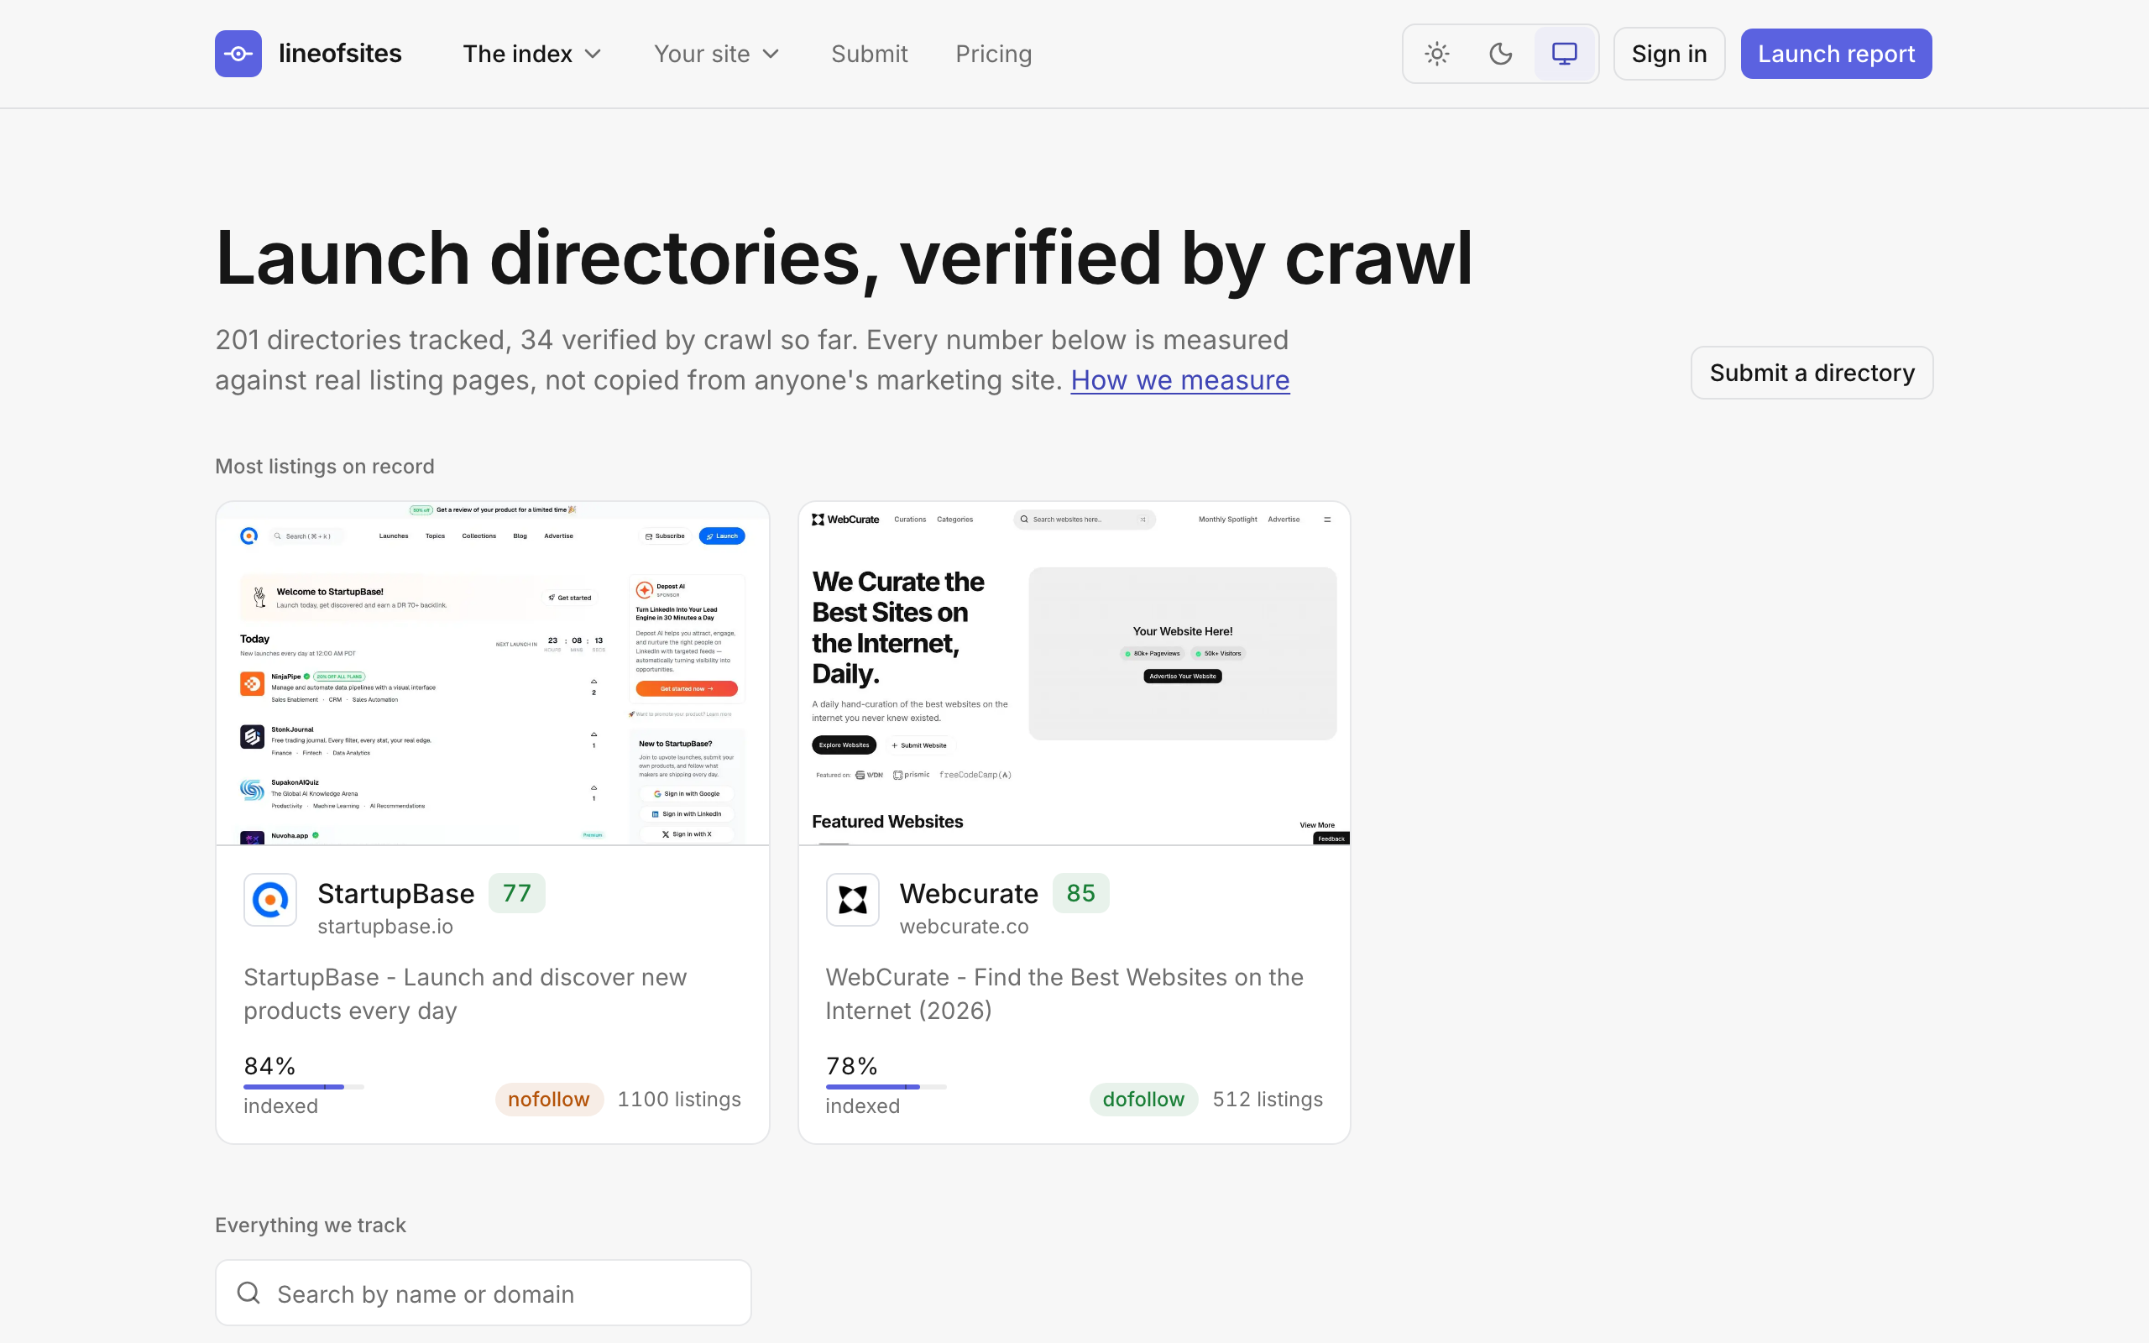The height and width of the screenshot is (1343, 2149).
Task: Click the Webcurate favicon icon
Action: 853,900
